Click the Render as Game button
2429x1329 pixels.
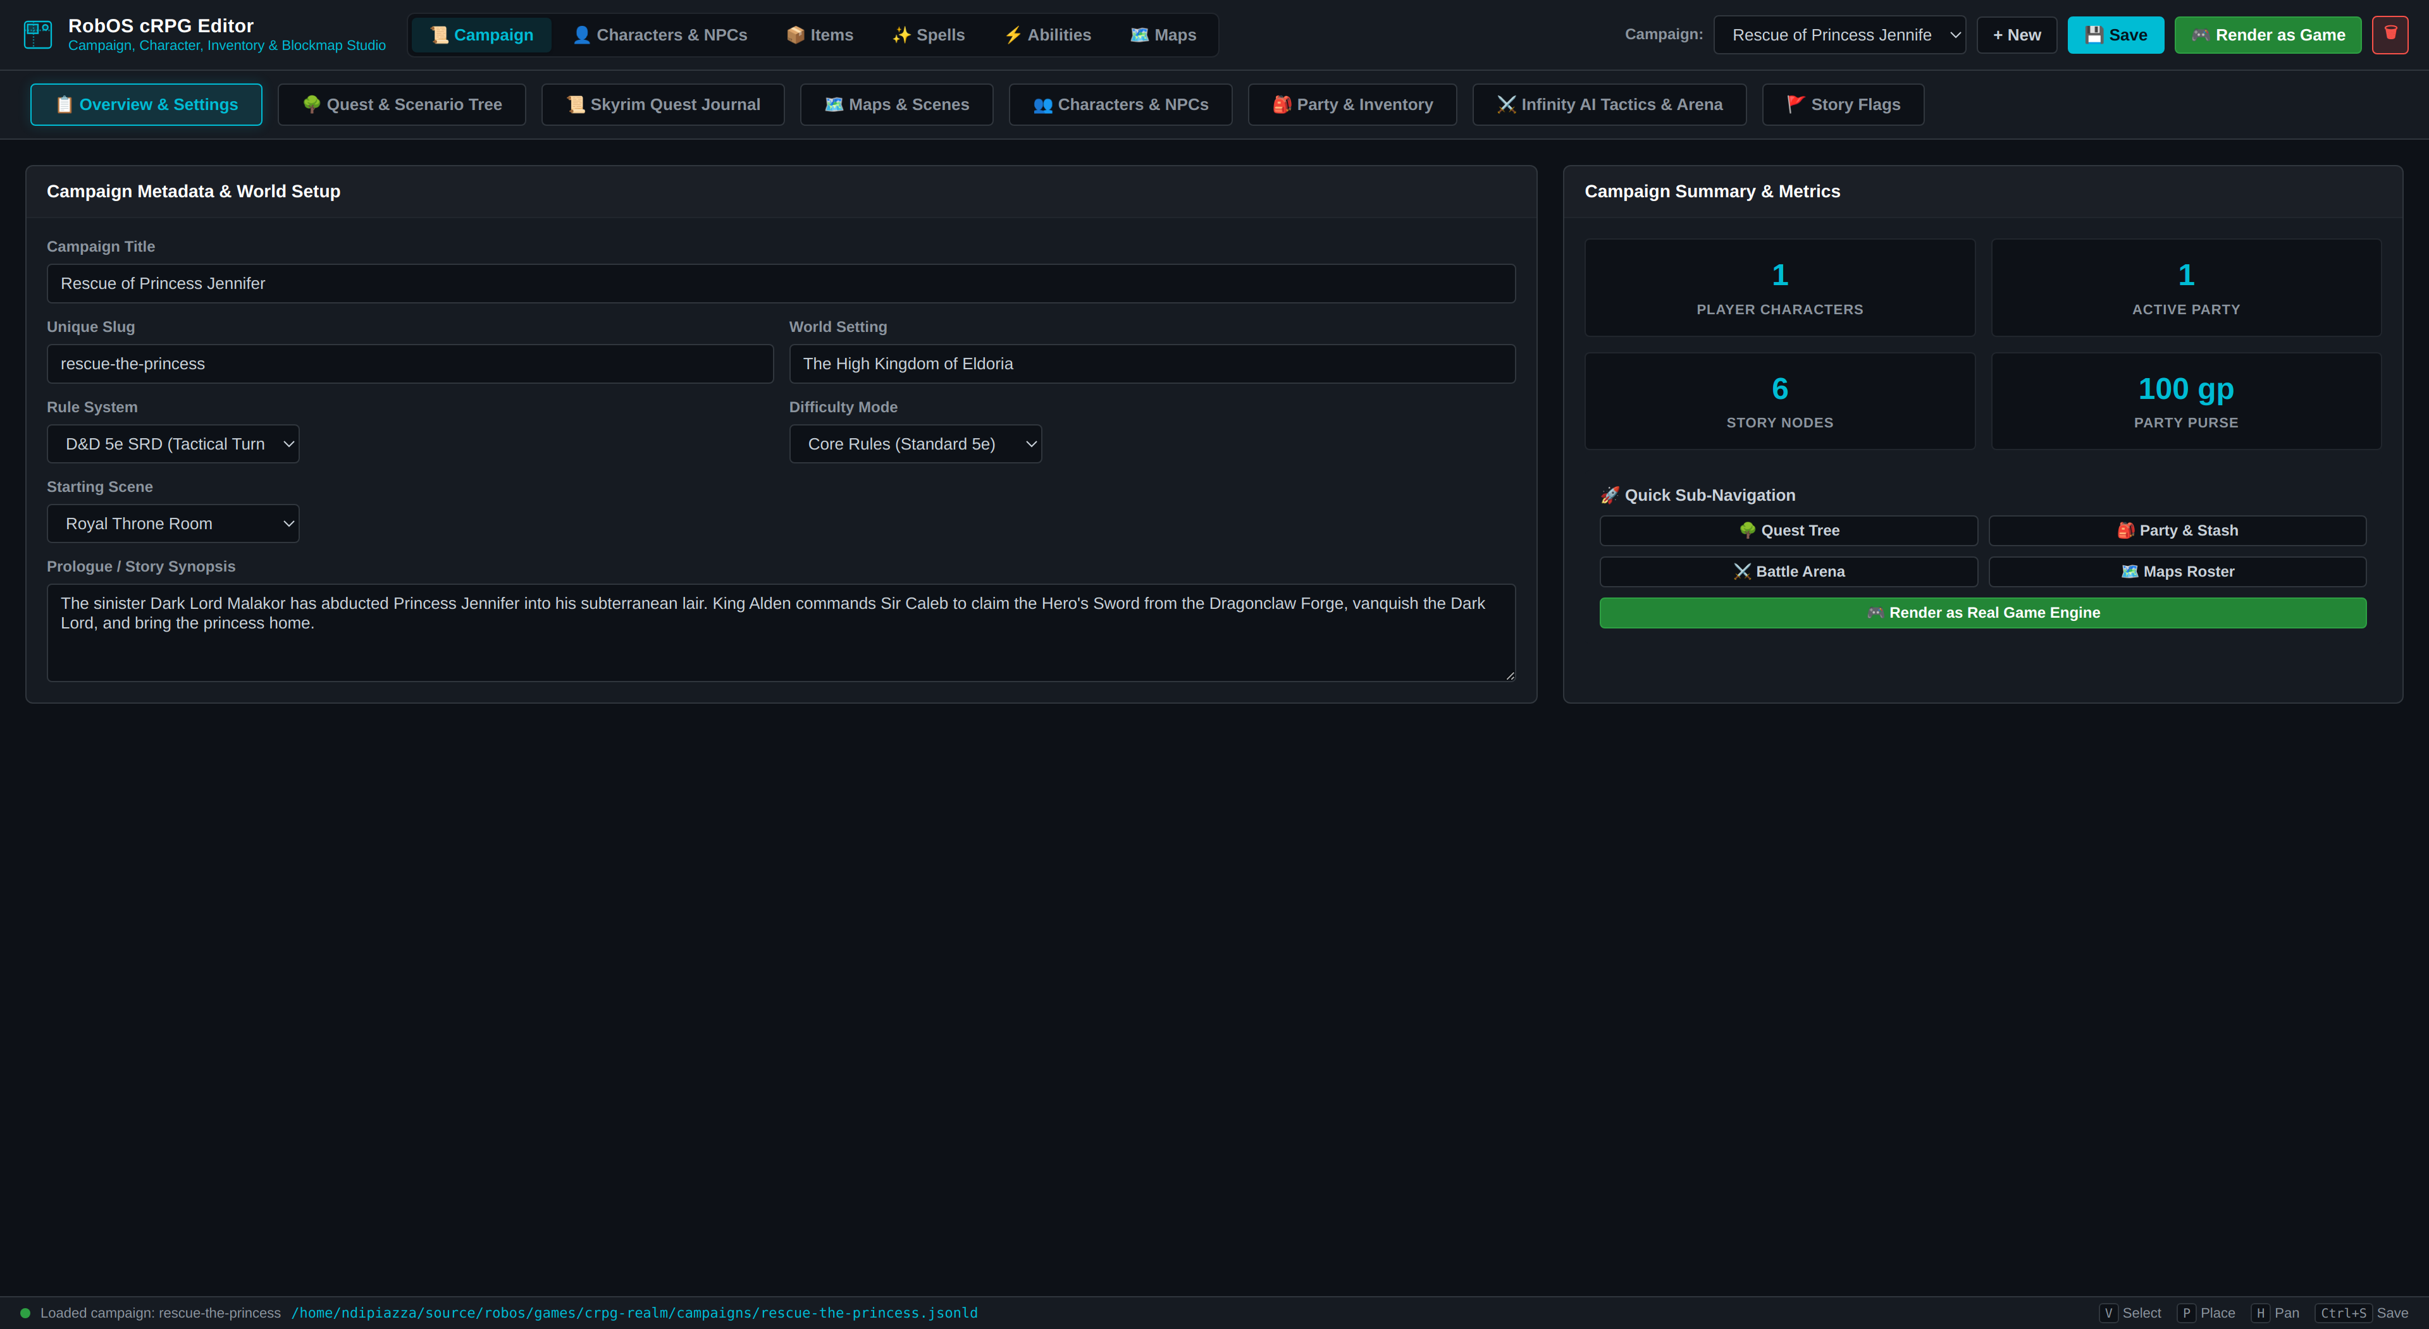coord(2268,35)
